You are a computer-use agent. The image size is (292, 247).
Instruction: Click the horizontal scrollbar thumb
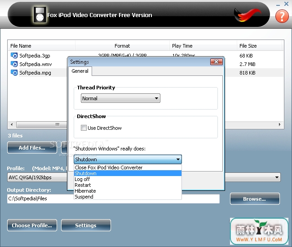(x=41, y=124)
